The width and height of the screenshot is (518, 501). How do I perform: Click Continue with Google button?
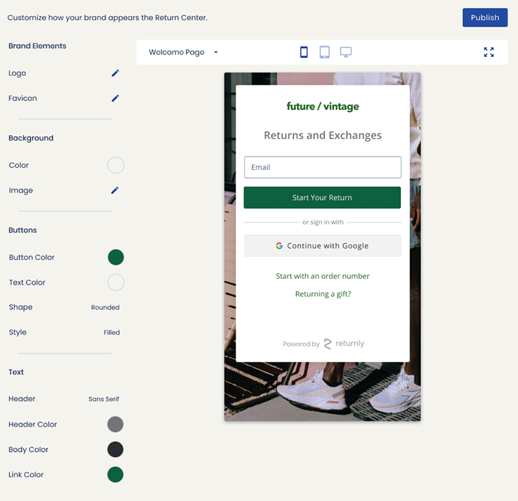[x=322, y=246]
